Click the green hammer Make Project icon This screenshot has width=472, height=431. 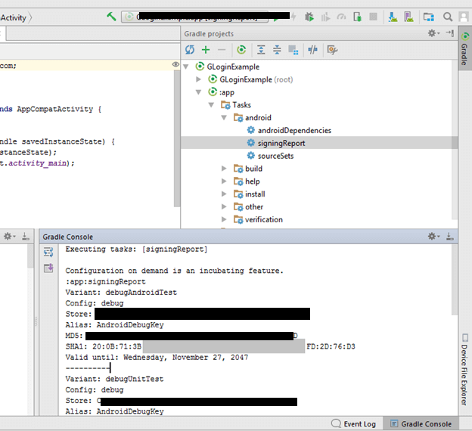tap(111, 16)
